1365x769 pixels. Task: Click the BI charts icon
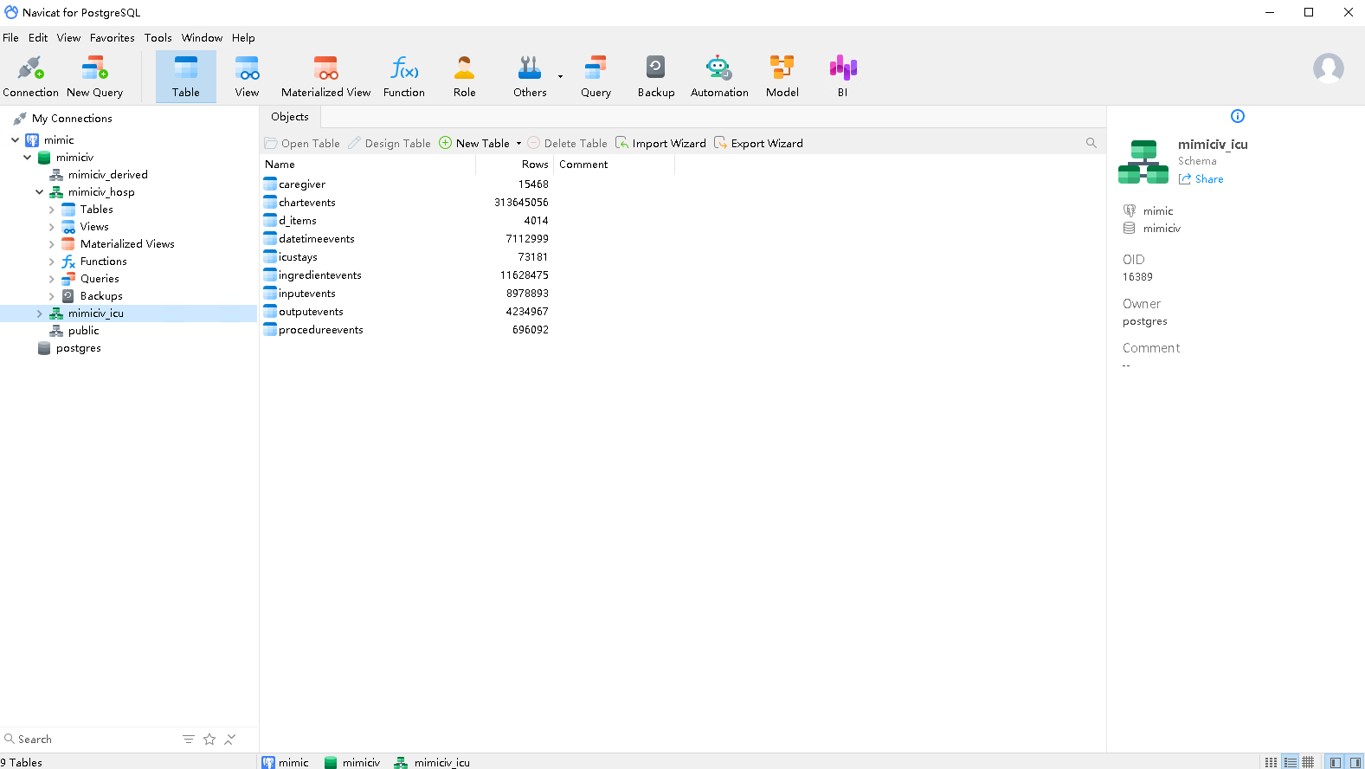pos(842,76)
